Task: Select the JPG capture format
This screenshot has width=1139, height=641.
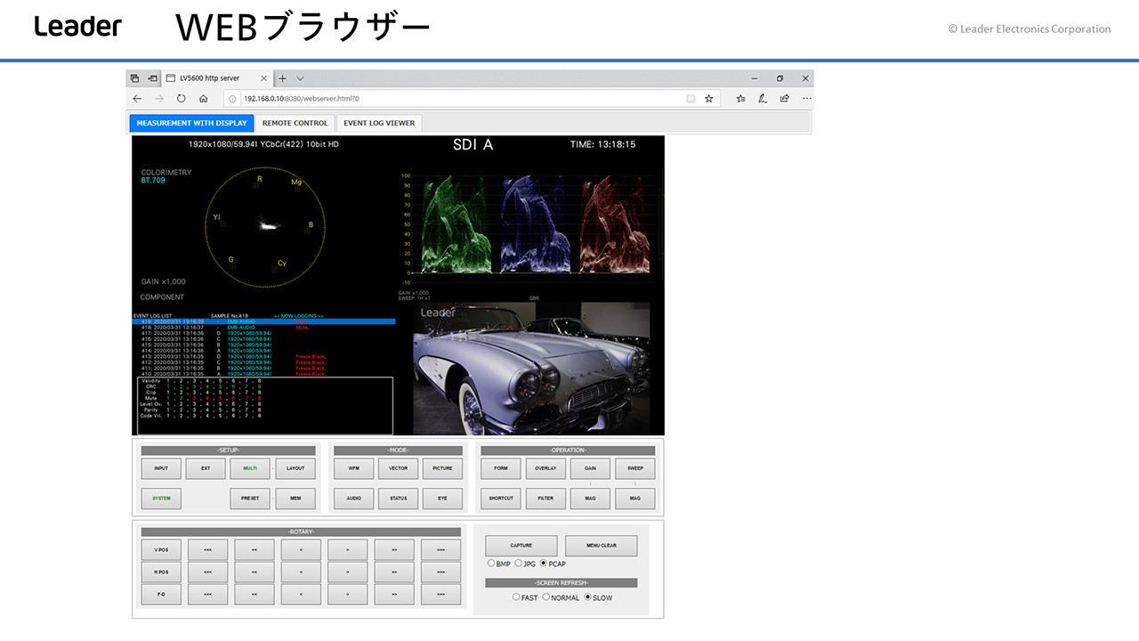Action: (519, 564)
